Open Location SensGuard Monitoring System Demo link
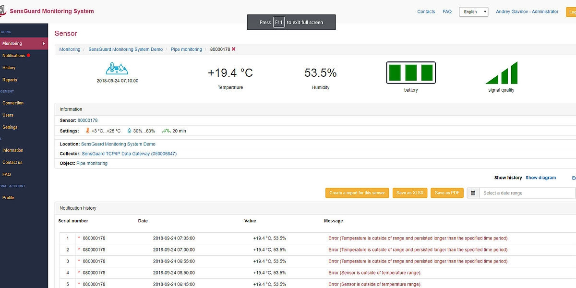 pos(118,144)
